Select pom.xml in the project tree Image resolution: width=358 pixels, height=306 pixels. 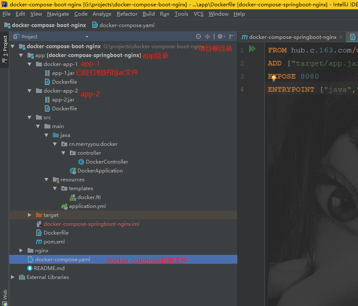[54, 242]
